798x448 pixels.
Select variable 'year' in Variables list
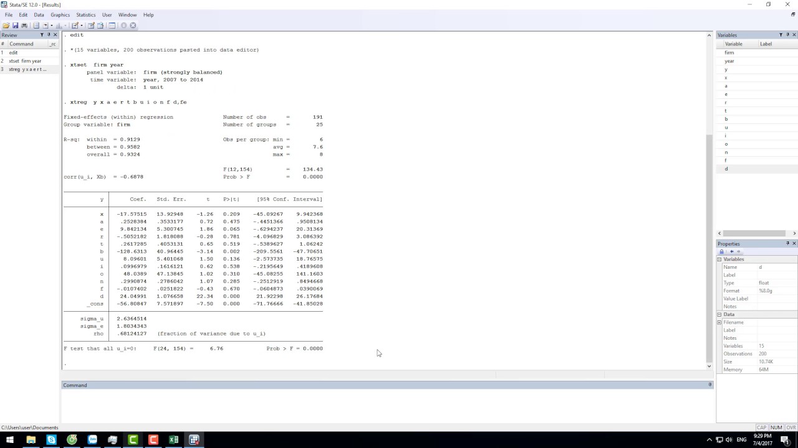pyautogui.click(x=756, y=61)
